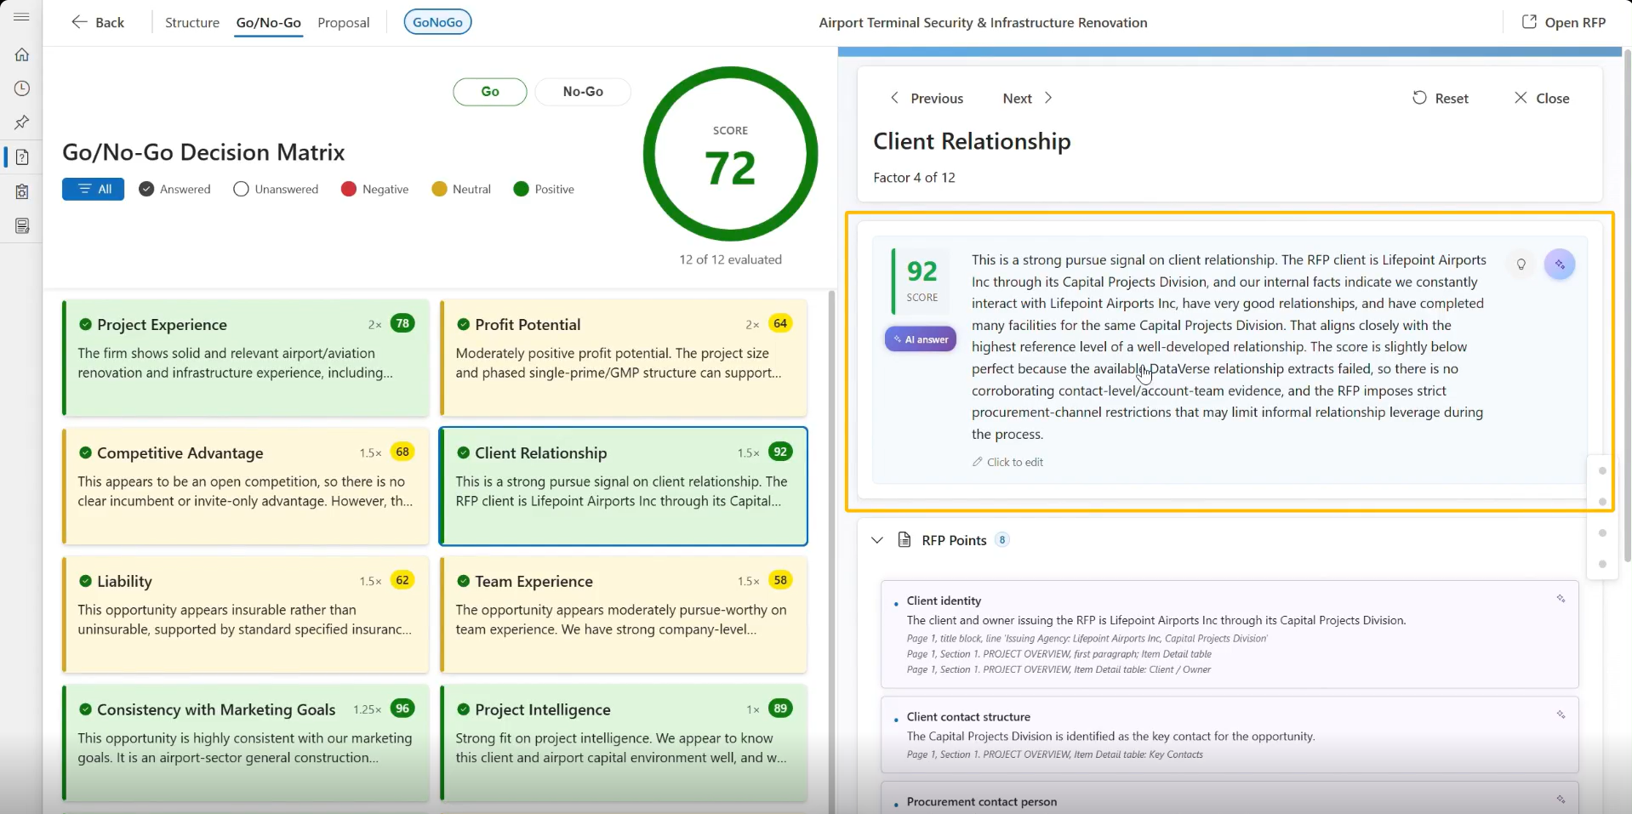
Task: Open the hamburger menu icon
Action: pos(21,17)
